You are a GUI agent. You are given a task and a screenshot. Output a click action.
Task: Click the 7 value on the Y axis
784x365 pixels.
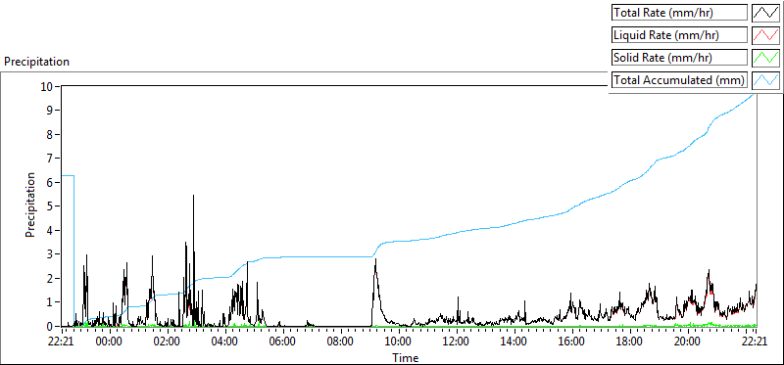pos(51,159)
